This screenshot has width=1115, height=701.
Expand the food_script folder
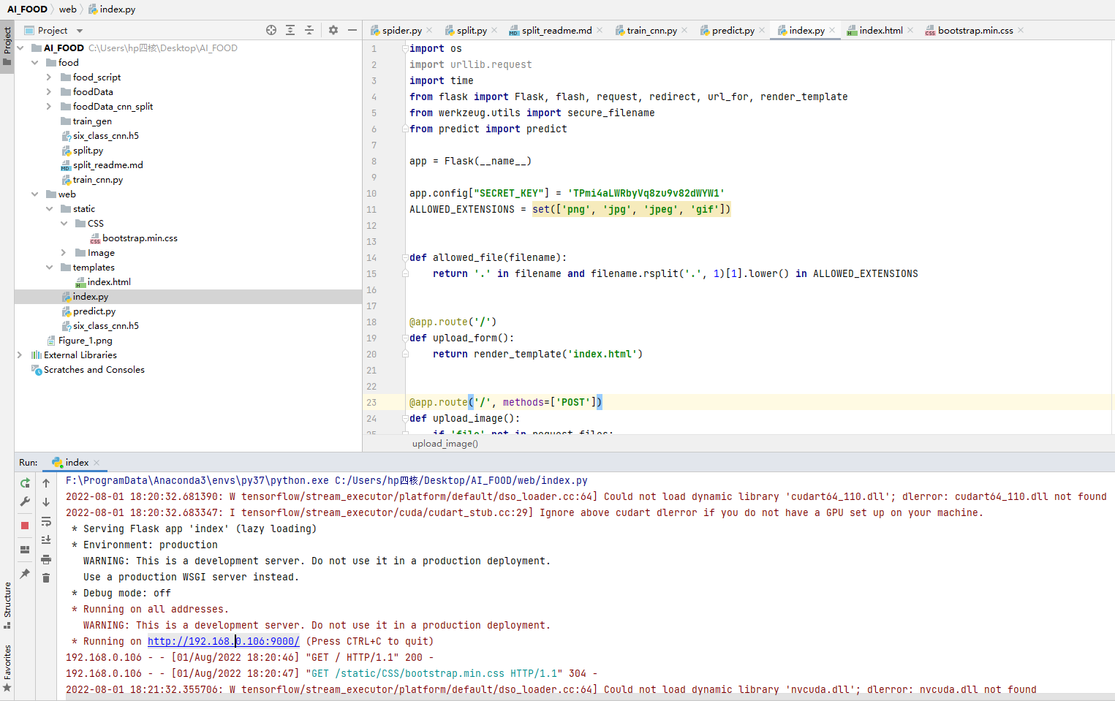49,77
